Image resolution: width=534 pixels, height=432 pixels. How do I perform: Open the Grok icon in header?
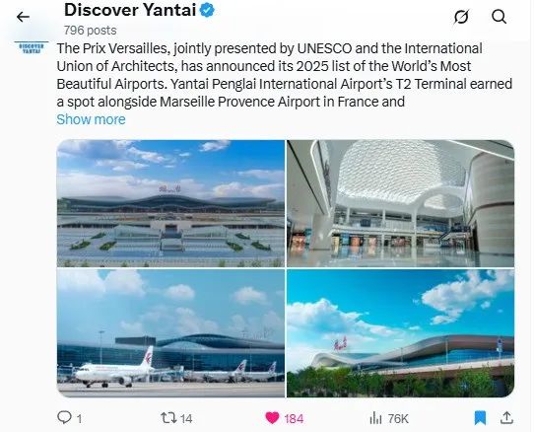(461, 17)
